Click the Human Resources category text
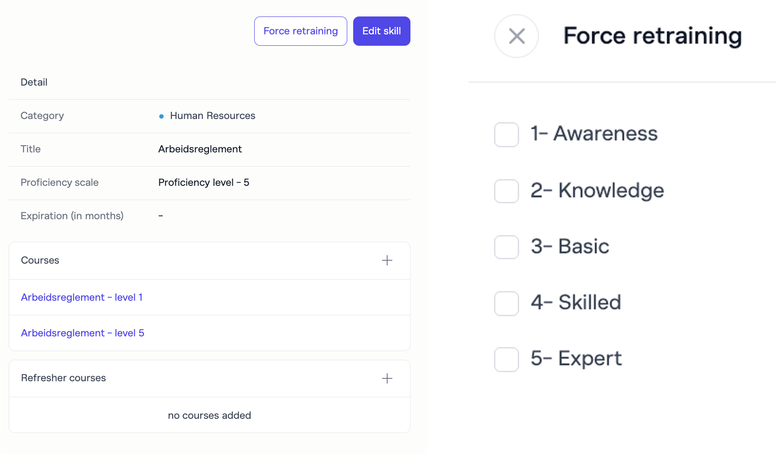776x454 pixels. click(x=213, y=116)
